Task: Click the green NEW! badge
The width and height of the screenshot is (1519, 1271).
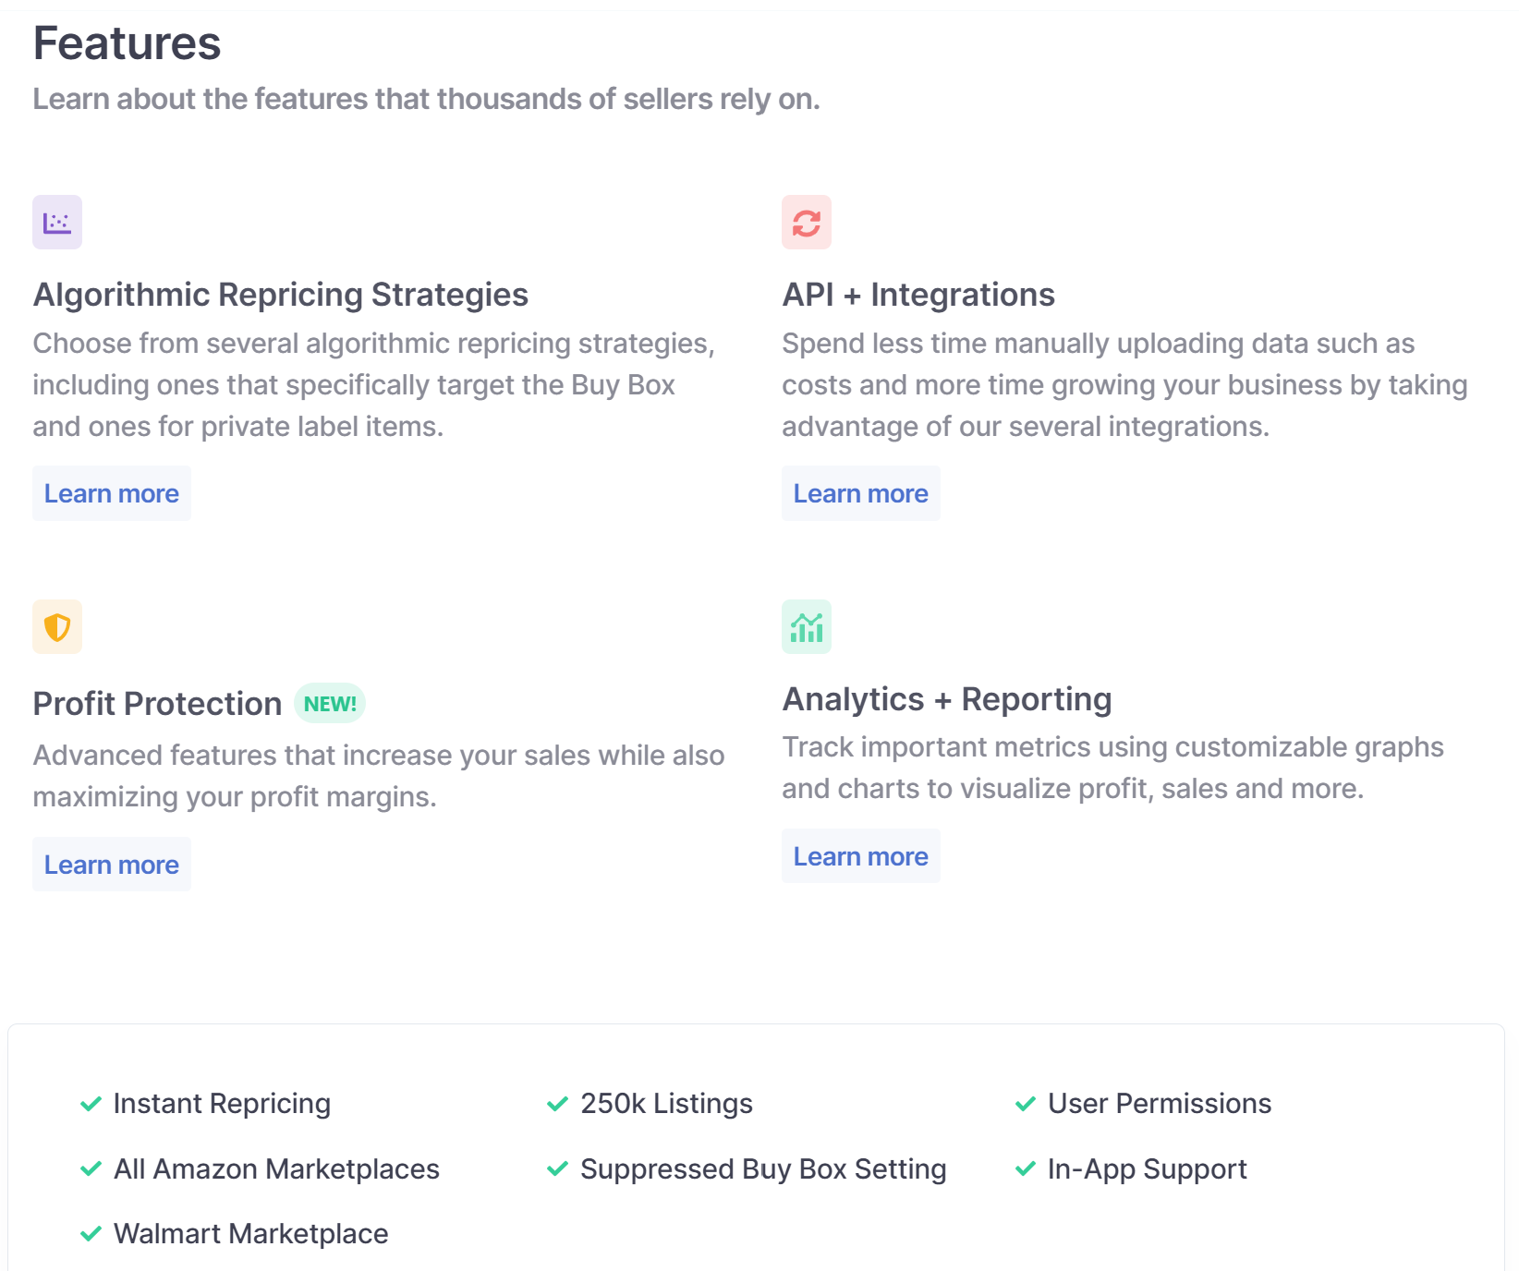Action: pos(330,704)
